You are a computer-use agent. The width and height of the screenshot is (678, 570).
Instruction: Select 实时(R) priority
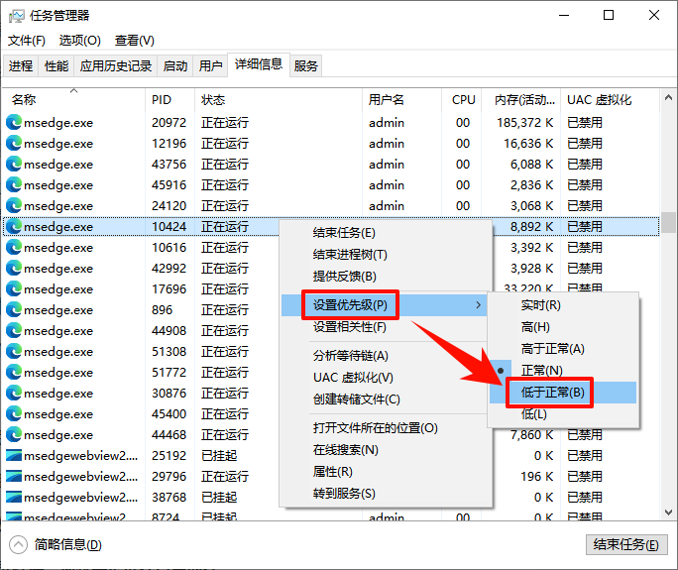563,305
